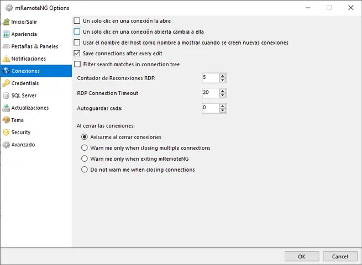Click the Notificaciones warning triangle icon
Viewport: 362px width, 265px height.
[6, 59]
